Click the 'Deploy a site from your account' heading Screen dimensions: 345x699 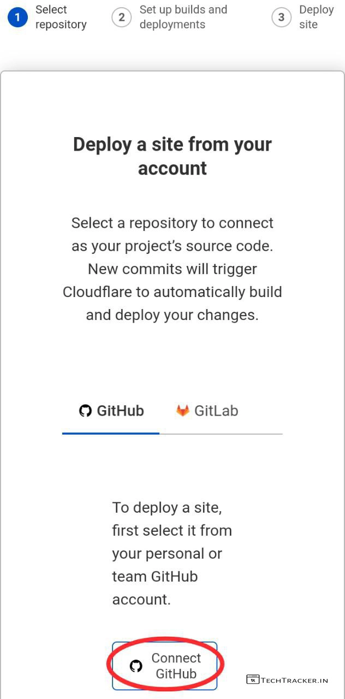point(172,156)
